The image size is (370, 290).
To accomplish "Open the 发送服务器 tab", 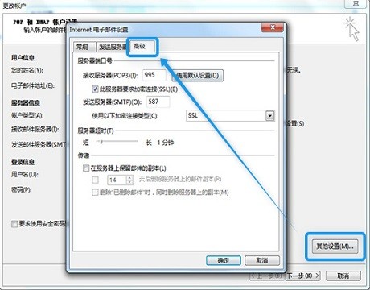I will [112, 47].
